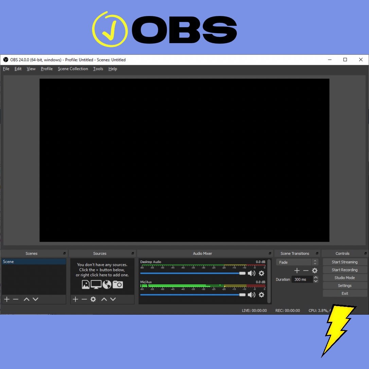369x369 pixels.
Task: Click the OBS logo in the title bar
Action: [x=6, y=60]
